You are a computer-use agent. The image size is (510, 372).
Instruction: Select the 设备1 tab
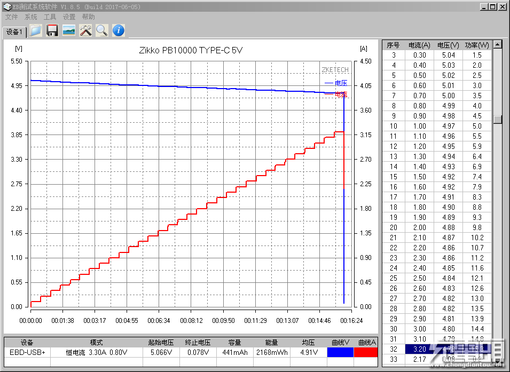14,32
